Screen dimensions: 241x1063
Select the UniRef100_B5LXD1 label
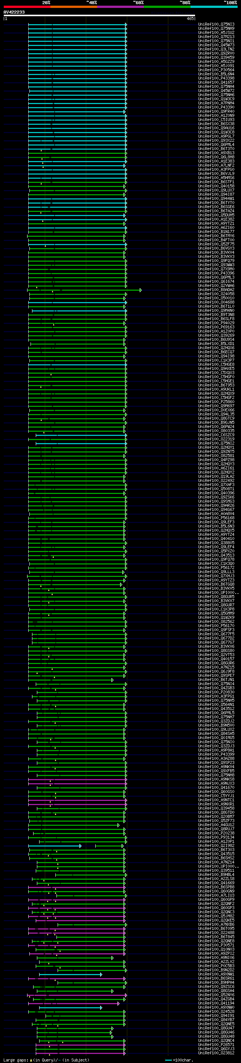pos(216,343)
